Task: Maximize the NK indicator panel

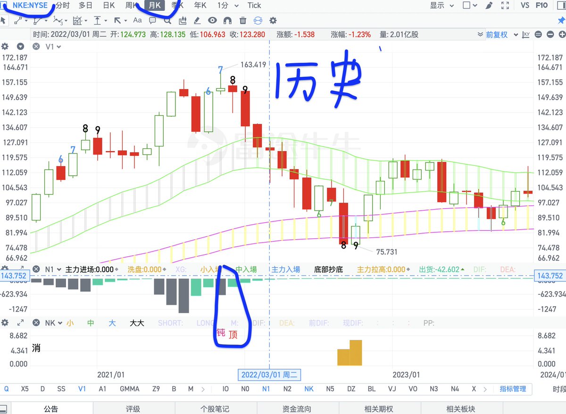Action: click(x=20, y=323)
